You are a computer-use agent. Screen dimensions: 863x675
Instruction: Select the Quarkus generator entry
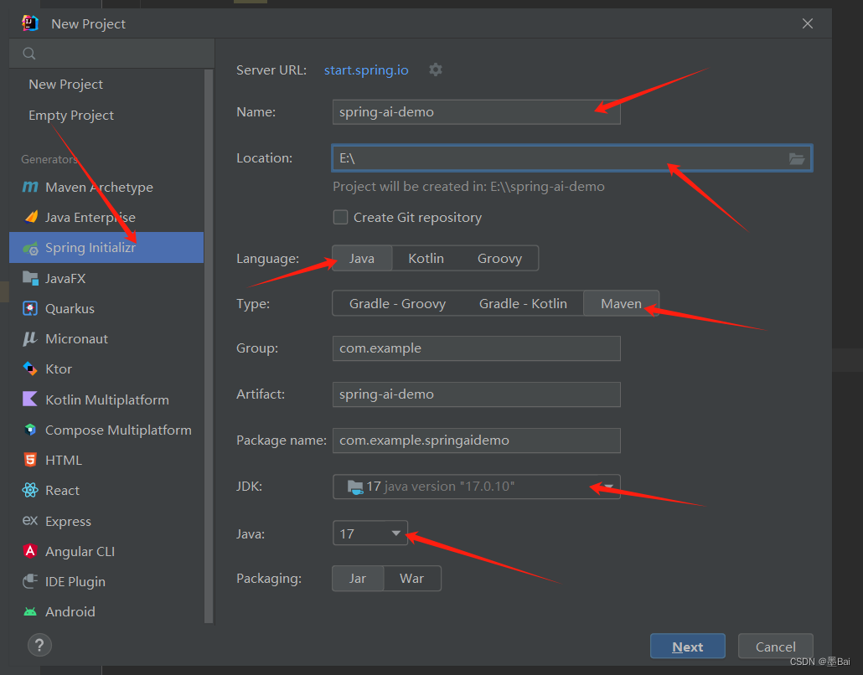[106, 309]
